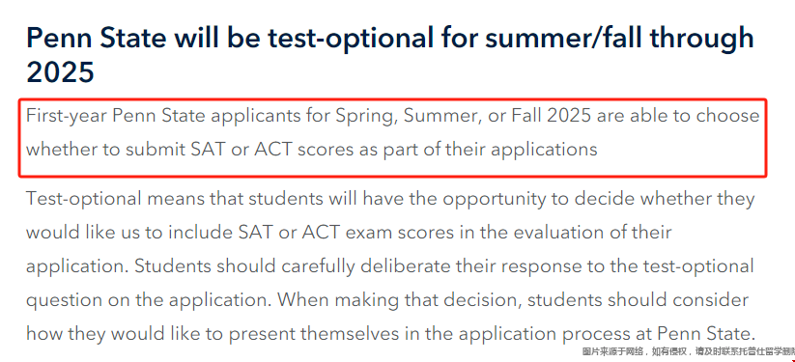Screen dimensions: 795x362
Task: Click the phrase 'are able to choose'
Action: pyautogui.click(x=678, y=116)
